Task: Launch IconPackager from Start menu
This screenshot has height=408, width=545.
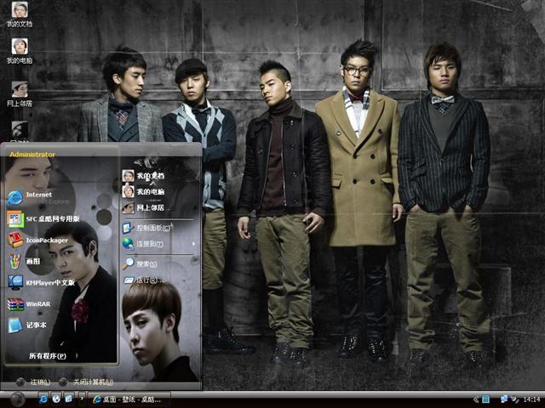Action: pyautogui.click(x=37, y=240)
